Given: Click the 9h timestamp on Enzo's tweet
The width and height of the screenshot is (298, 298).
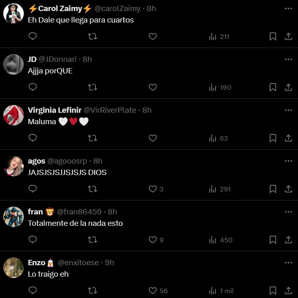Looking at the screenshot, I should [109, 262].
